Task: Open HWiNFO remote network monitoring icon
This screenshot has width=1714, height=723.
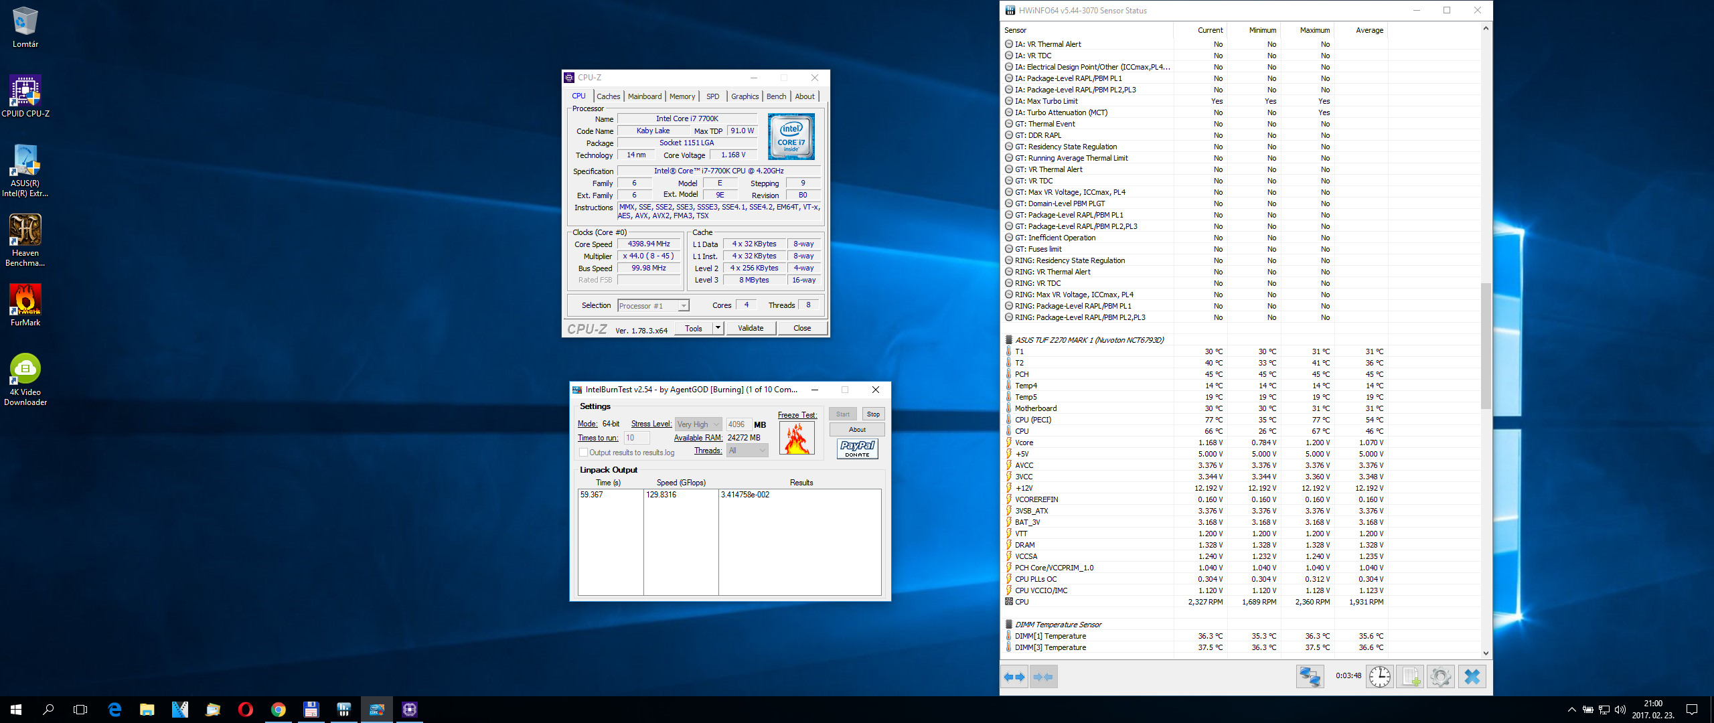Action: click(1310, 677)
